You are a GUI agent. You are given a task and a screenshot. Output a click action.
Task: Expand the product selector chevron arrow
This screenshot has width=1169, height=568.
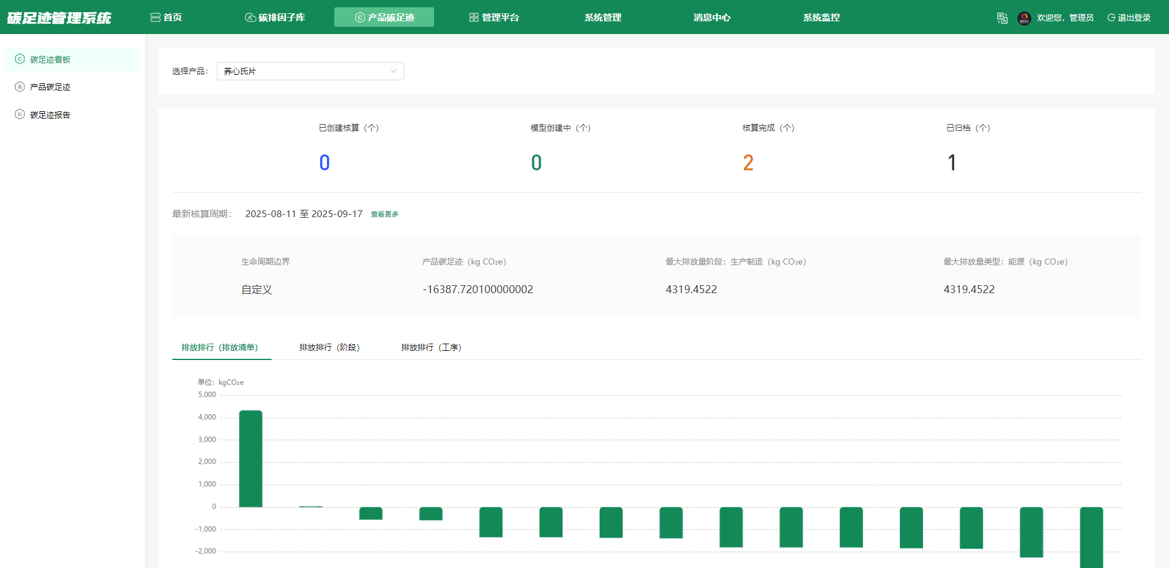(393, 71)
